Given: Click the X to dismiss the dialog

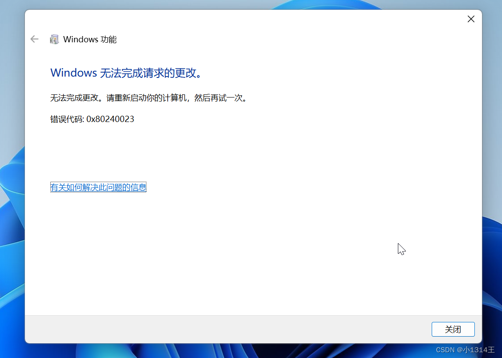Looking at the screenshot, I should (x=471, y=19).
